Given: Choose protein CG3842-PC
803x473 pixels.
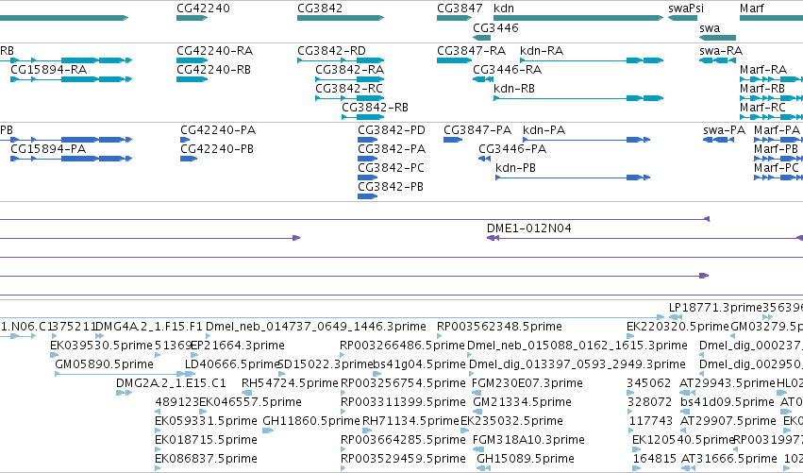Looking at the screenshot, I should [392, 168].
